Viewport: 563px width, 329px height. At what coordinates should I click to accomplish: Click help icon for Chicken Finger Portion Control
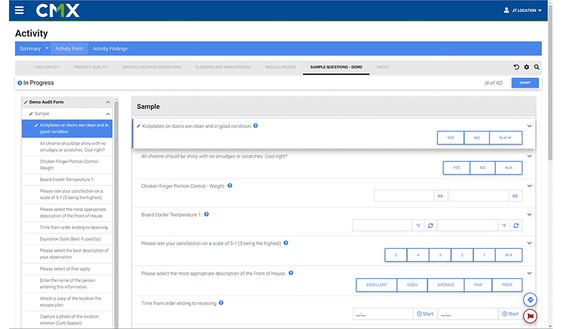tap(230, 186)
